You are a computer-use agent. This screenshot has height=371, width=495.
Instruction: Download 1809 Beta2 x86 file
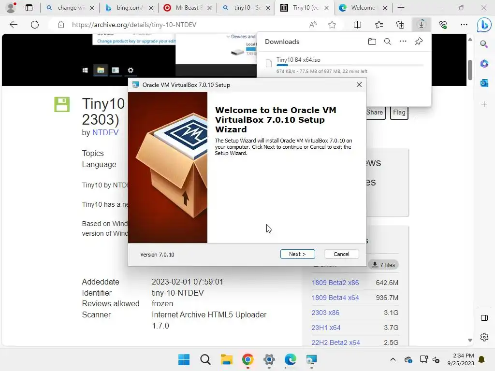(335, 283)
